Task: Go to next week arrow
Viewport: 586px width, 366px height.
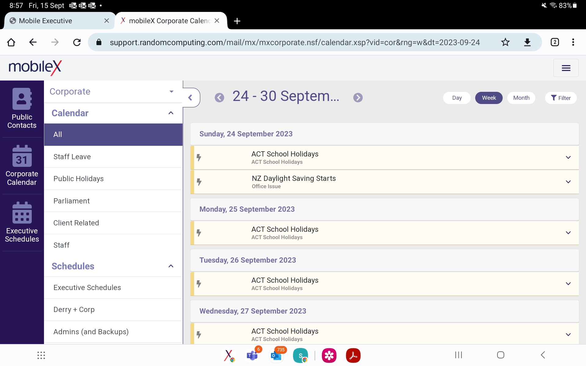Action: 358,98
